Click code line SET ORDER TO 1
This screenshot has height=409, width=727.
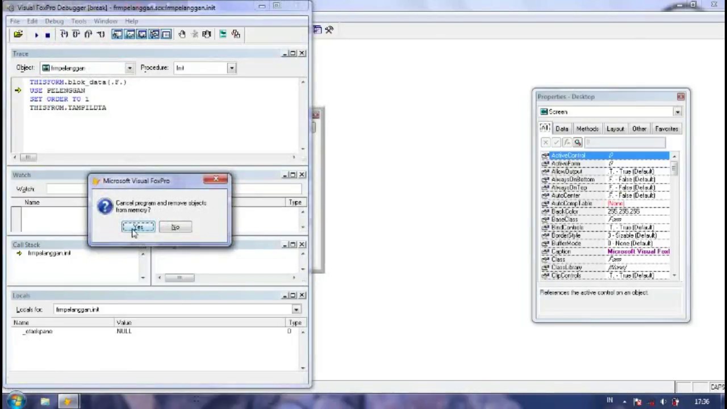[x=59, y=99]
